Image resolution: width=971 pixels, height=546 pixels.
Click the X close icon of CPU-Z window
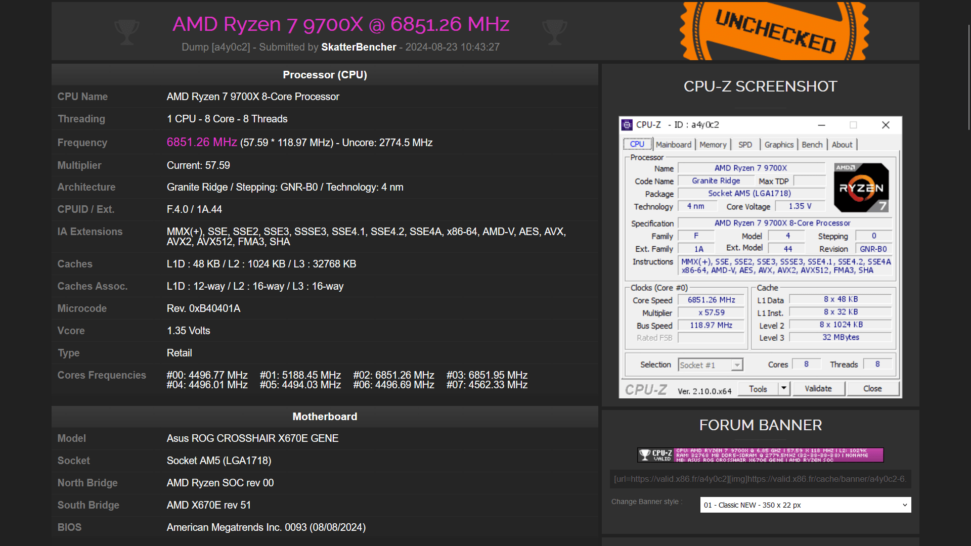[x=886, y=125]
